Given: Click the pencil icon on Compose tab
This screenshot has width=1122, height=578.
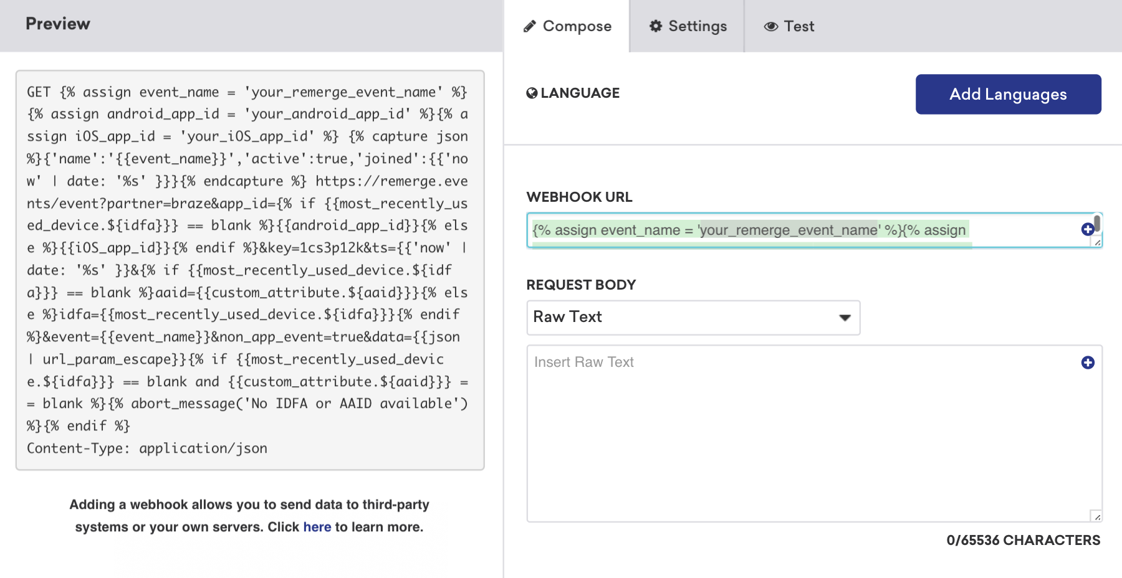Looking at the screenshot, I should click(x=529, y=26).
